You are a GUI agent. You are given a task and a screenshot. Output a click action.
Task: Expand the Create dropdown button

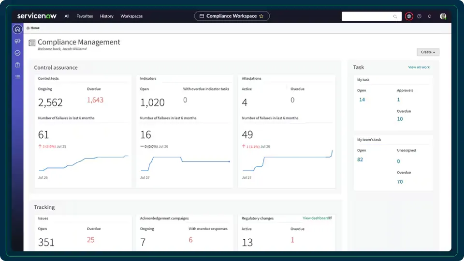coord(428,52)
